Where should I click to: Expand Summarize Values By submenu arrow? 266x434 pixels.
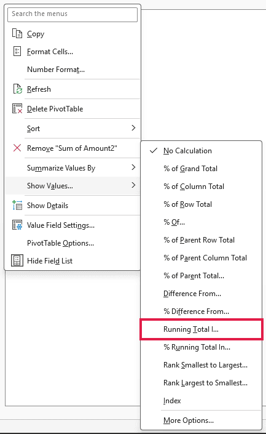tap(133, 167)
